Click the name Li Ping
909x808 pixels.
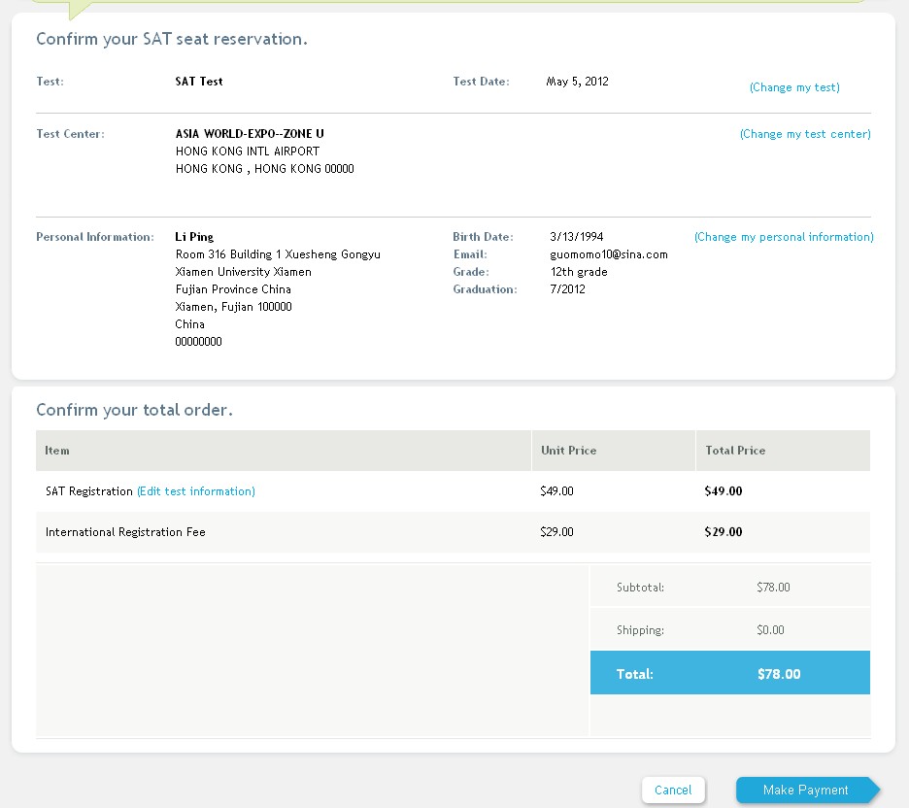point(194,237)
